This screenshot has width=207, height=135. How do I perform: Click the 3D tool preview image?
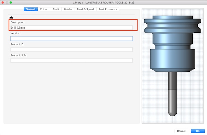173,66
